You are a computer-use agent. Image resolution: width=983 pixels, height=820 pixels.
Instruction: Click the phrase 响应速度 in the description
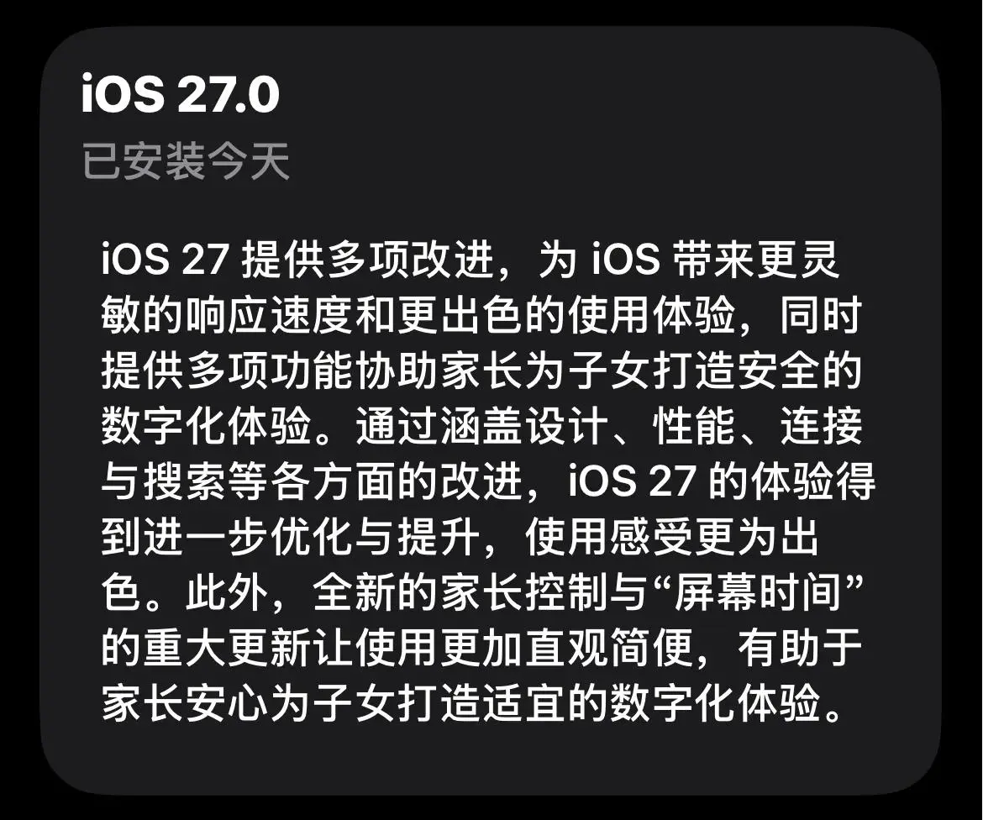point(270,314)
